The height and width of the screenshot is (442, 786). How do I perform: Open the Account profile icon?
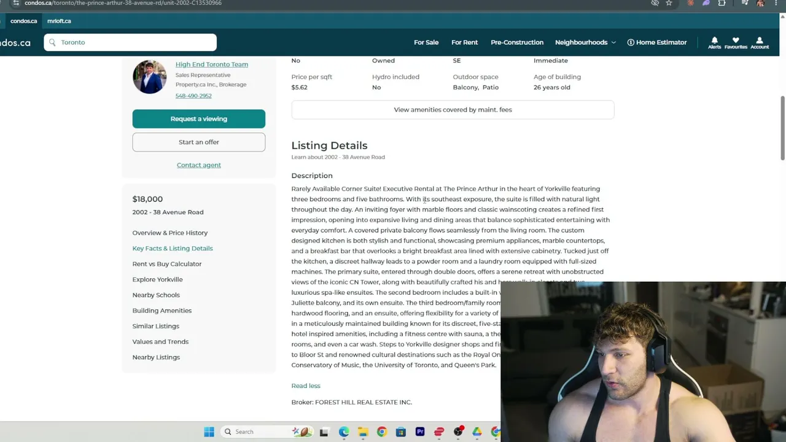pyautogui.click(x=760, y=41)
